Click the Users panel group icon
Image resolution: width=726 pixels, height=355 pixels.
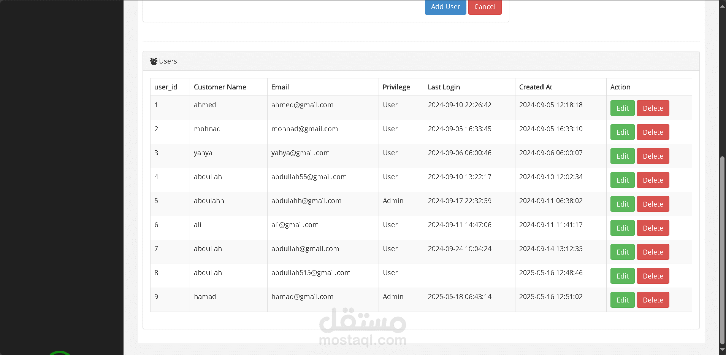click(x=154, y=61)
